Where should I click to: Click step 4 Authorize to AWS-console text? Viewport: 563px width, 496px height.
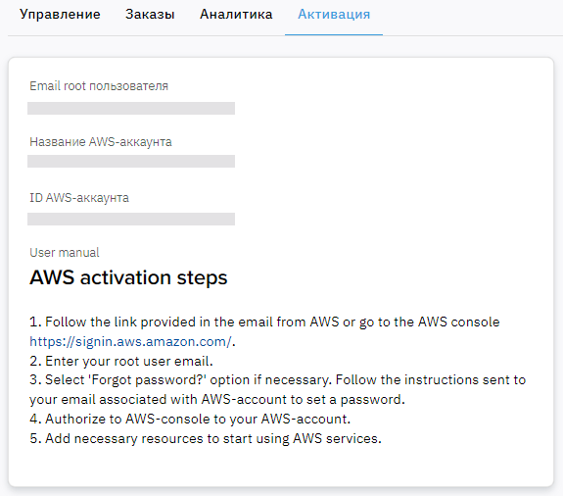190,420
